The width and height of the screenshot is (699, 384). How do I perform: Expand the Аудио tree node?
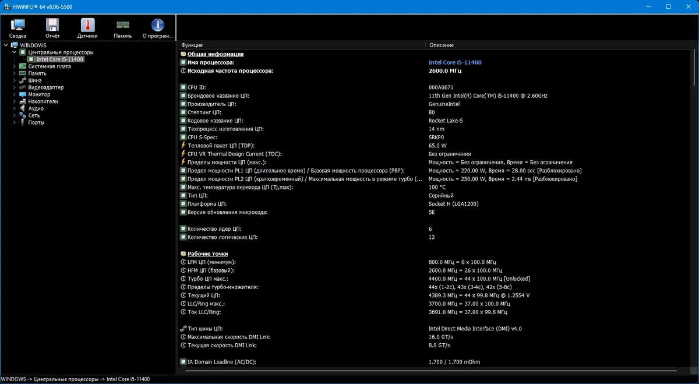click(x=15, y=108)
